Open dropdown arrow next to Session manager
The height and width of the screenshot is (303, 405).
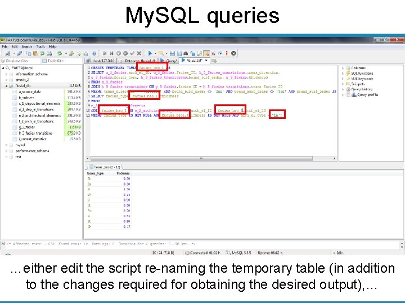(x=14, y=53)
